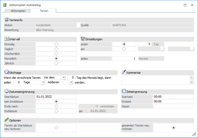The height and width of the screenshot is (138, 198).
Task: Select the Jährlich interval option
Action: [x=56, y=63]
